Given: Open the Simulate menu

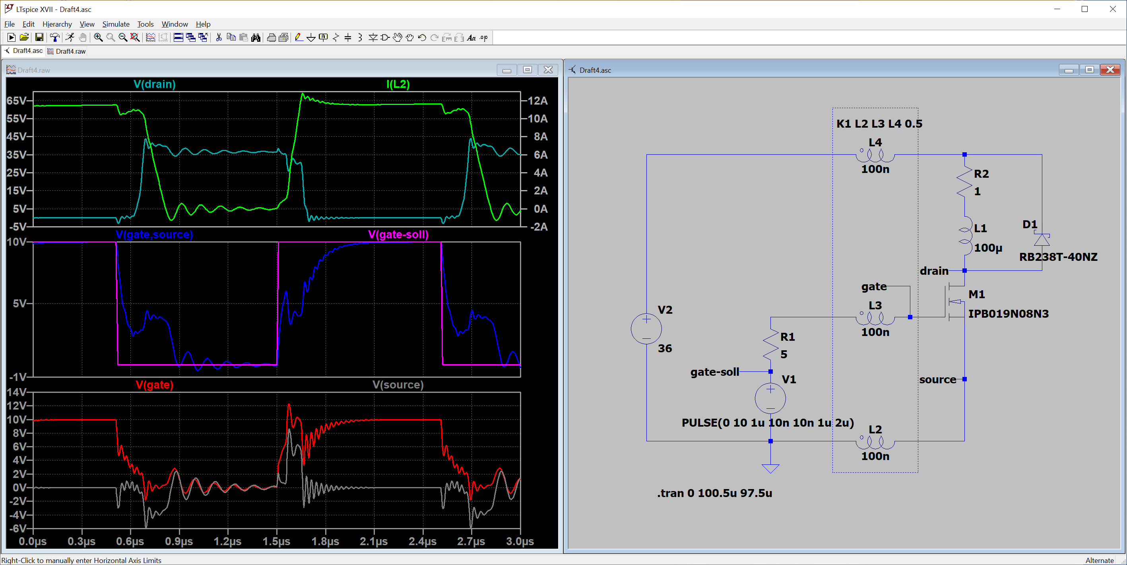Looking at the screenshot, I should point(116,24).
